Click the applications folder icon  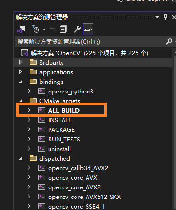point(33,72)
